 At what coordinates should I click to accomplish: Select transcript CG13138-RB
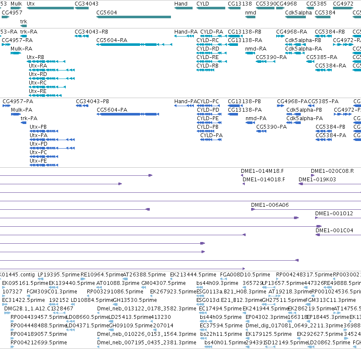click(235, 36)
